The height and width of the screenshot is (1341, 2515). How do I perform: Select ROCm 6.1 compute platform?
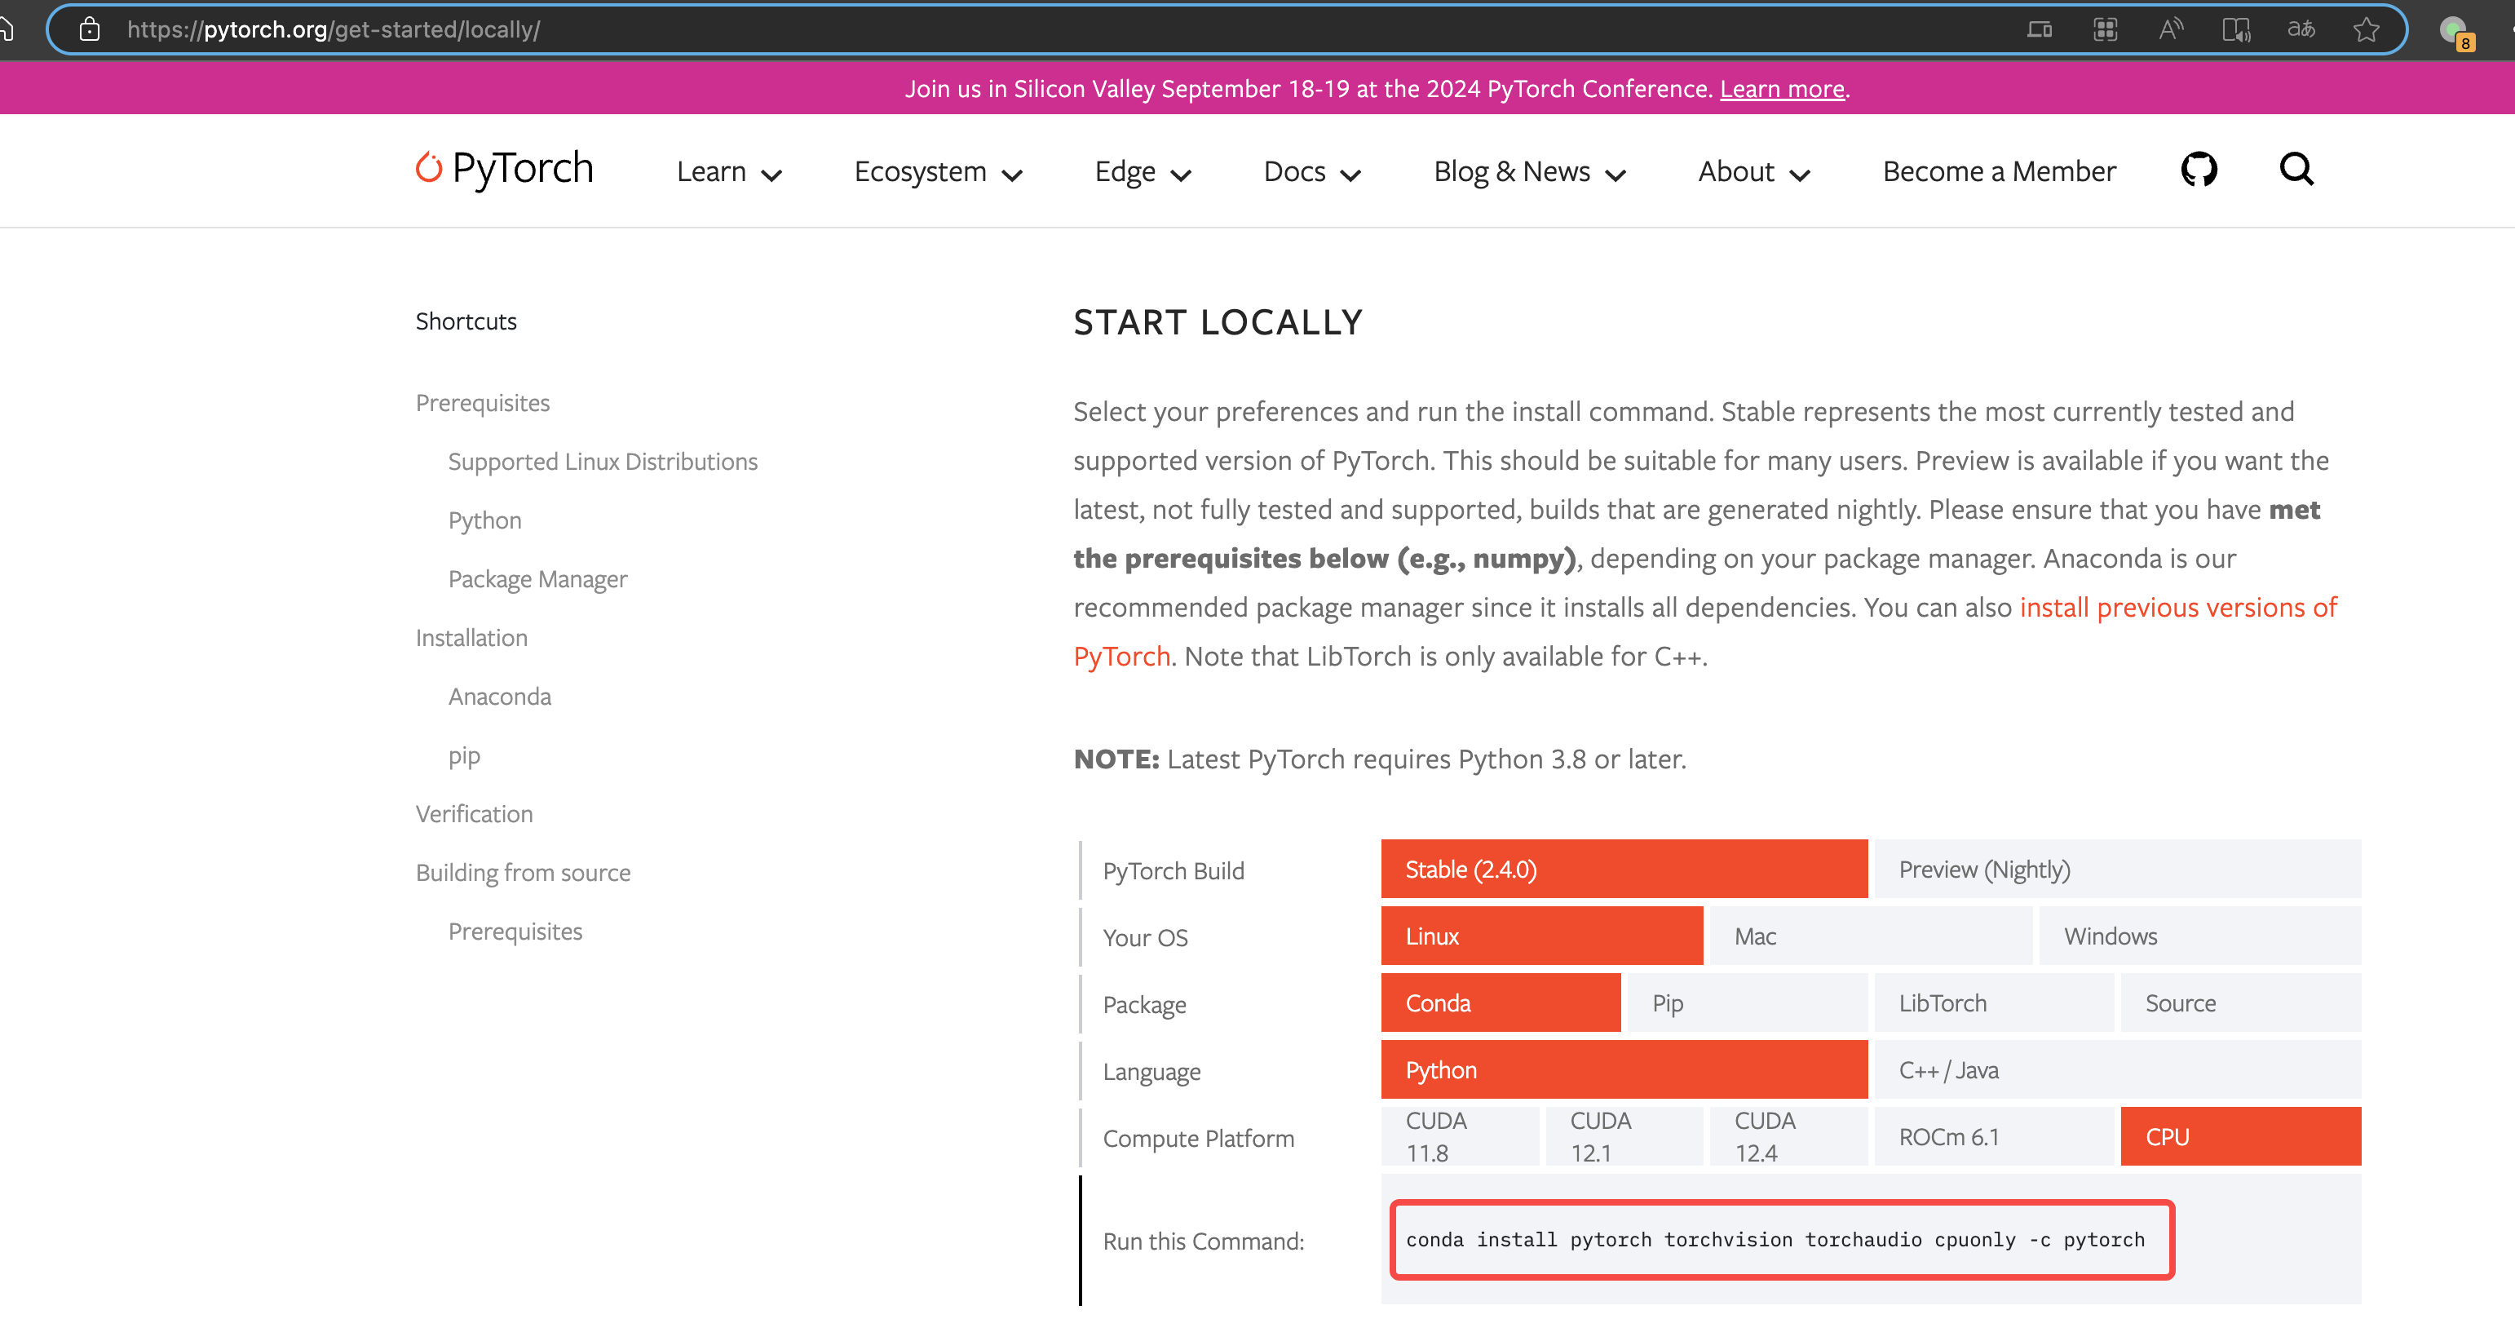click(1994, 1136)
